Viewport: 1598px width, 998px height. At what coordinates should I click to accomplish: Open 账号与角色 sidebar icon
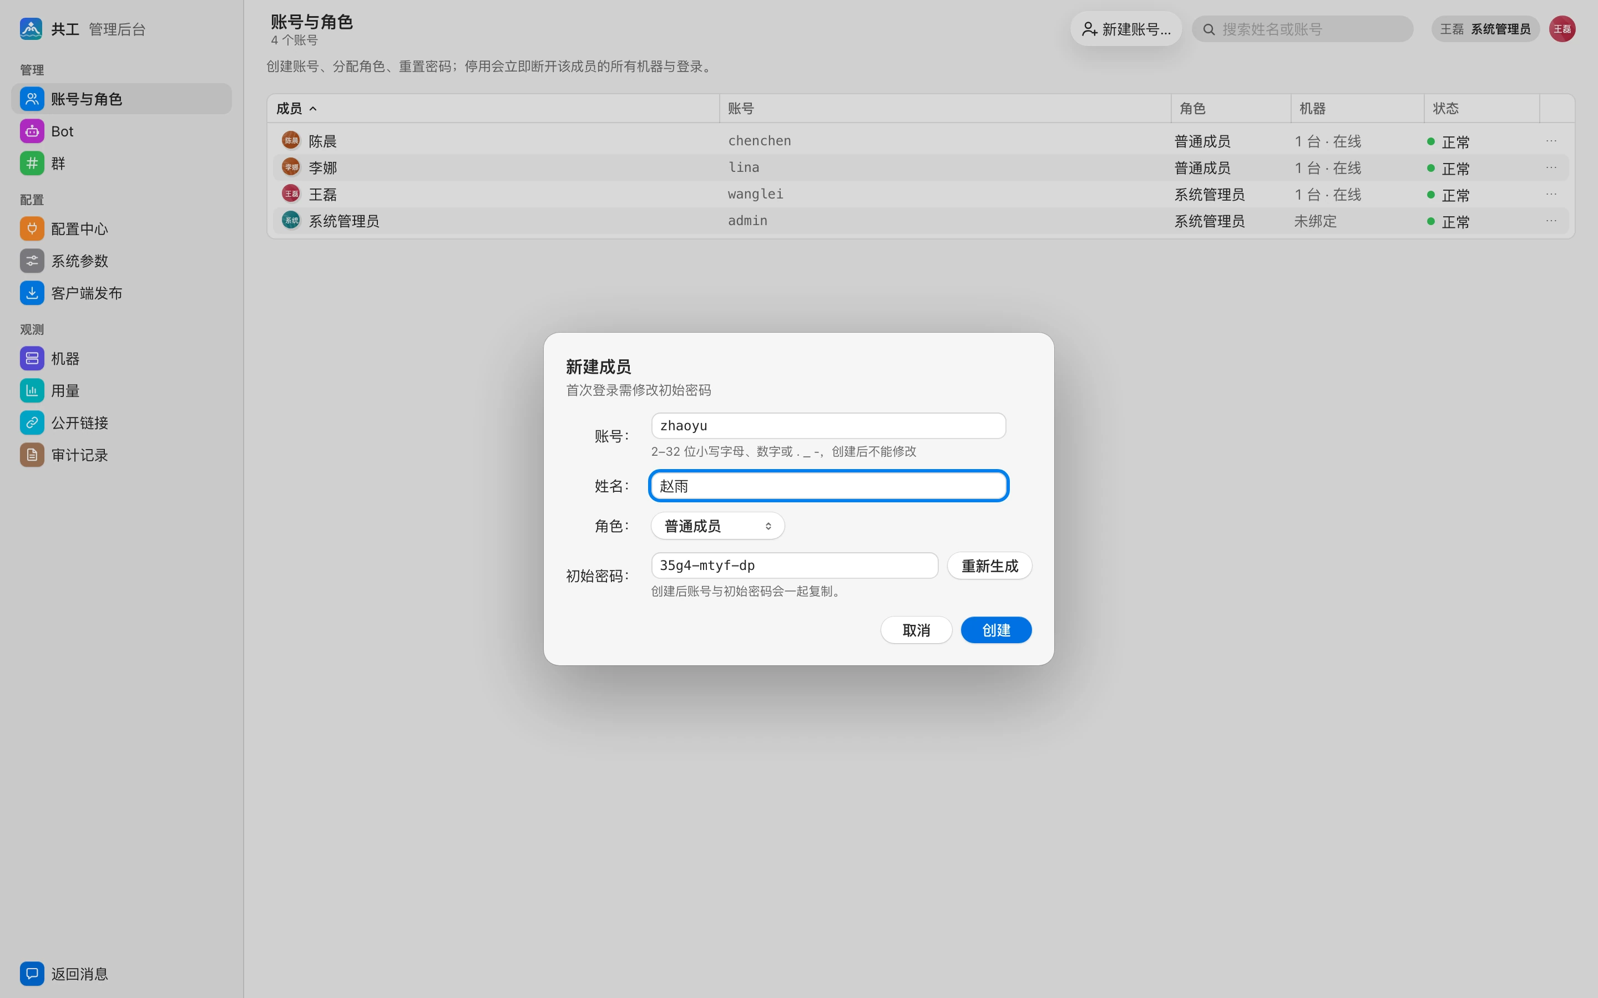32,99
